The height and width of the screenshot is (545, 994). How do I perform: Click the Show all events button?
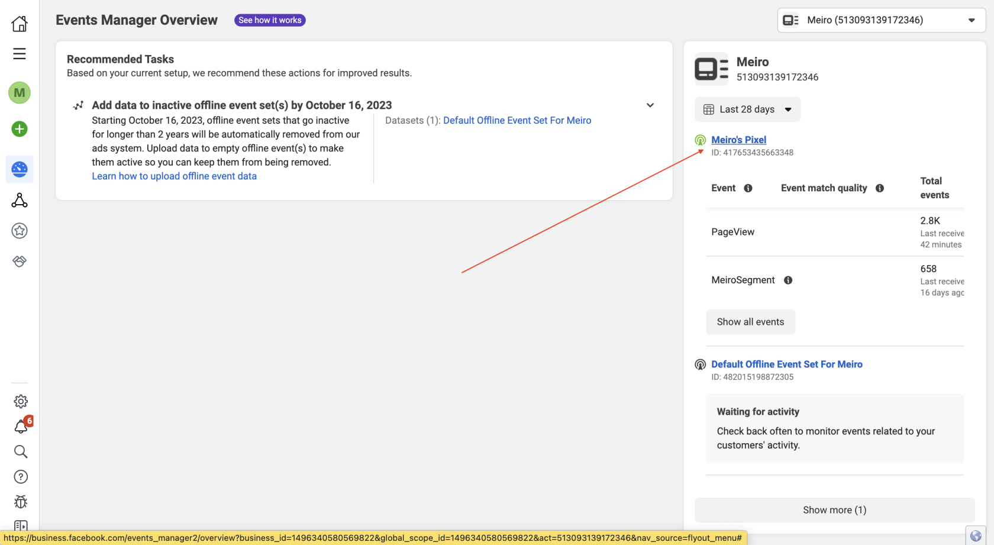tap(750, 322)
